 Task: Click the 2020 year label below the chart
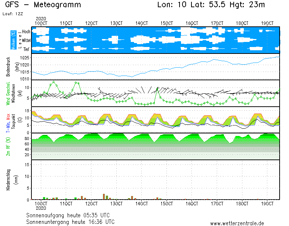tap(41, 208)
